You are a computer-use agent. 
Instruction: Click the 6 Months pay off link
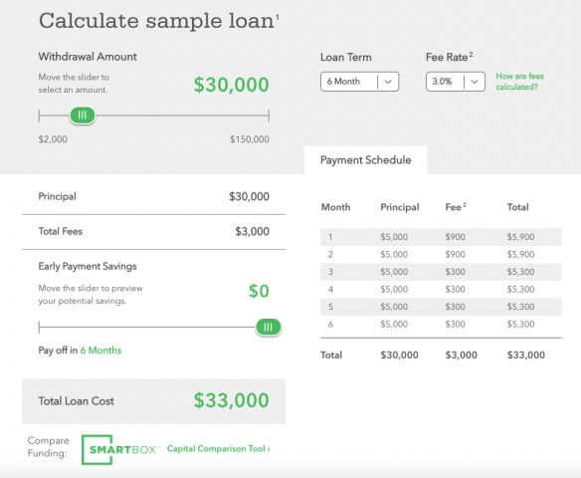(100, 351)
